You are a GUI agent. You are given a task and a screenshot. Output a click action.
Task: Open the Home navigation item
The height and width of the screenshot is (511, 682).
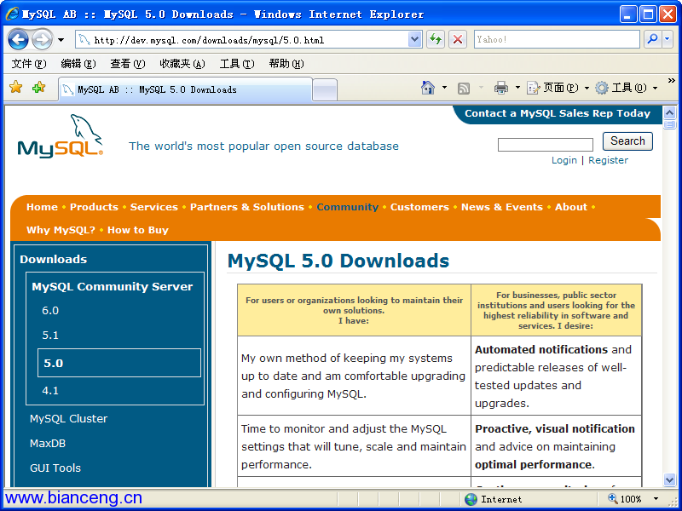[x=42, y=207]
